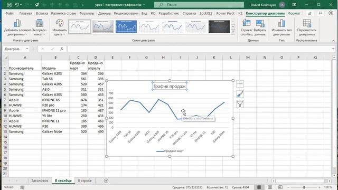Click the 100% zoom level

(x=328, y=187)
